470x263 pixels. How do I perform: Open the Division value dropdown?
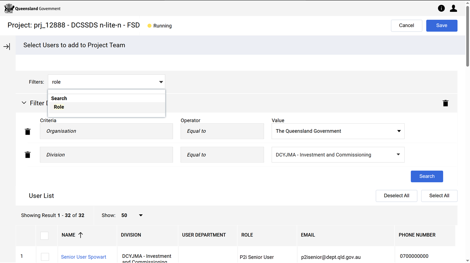(x=398, y=155)
